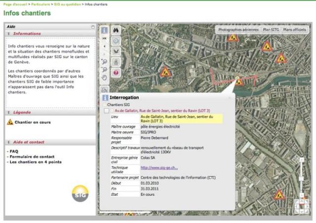Select the zoom out magnifier tool
The height and width of the screenshot is (223, 316).
[x=104, y=70]
